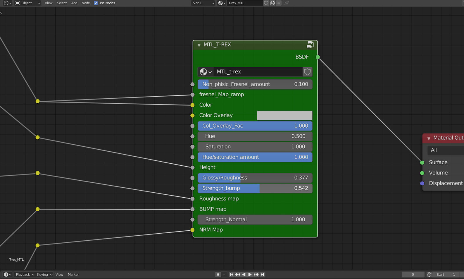Click the Height input socket
The image size is (464, 279).
click(x=192, y=167)
